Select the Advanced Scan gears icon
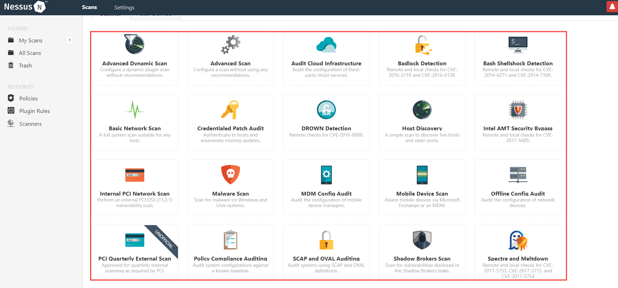 click(x=231, y=44)
